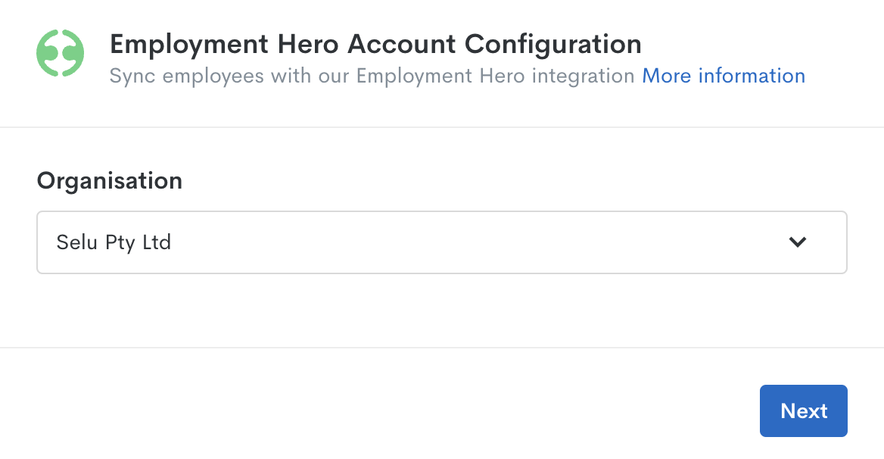This screenshot has height=459, width=884.
Task: Click the Organisation field label
Action: [110, 180]
